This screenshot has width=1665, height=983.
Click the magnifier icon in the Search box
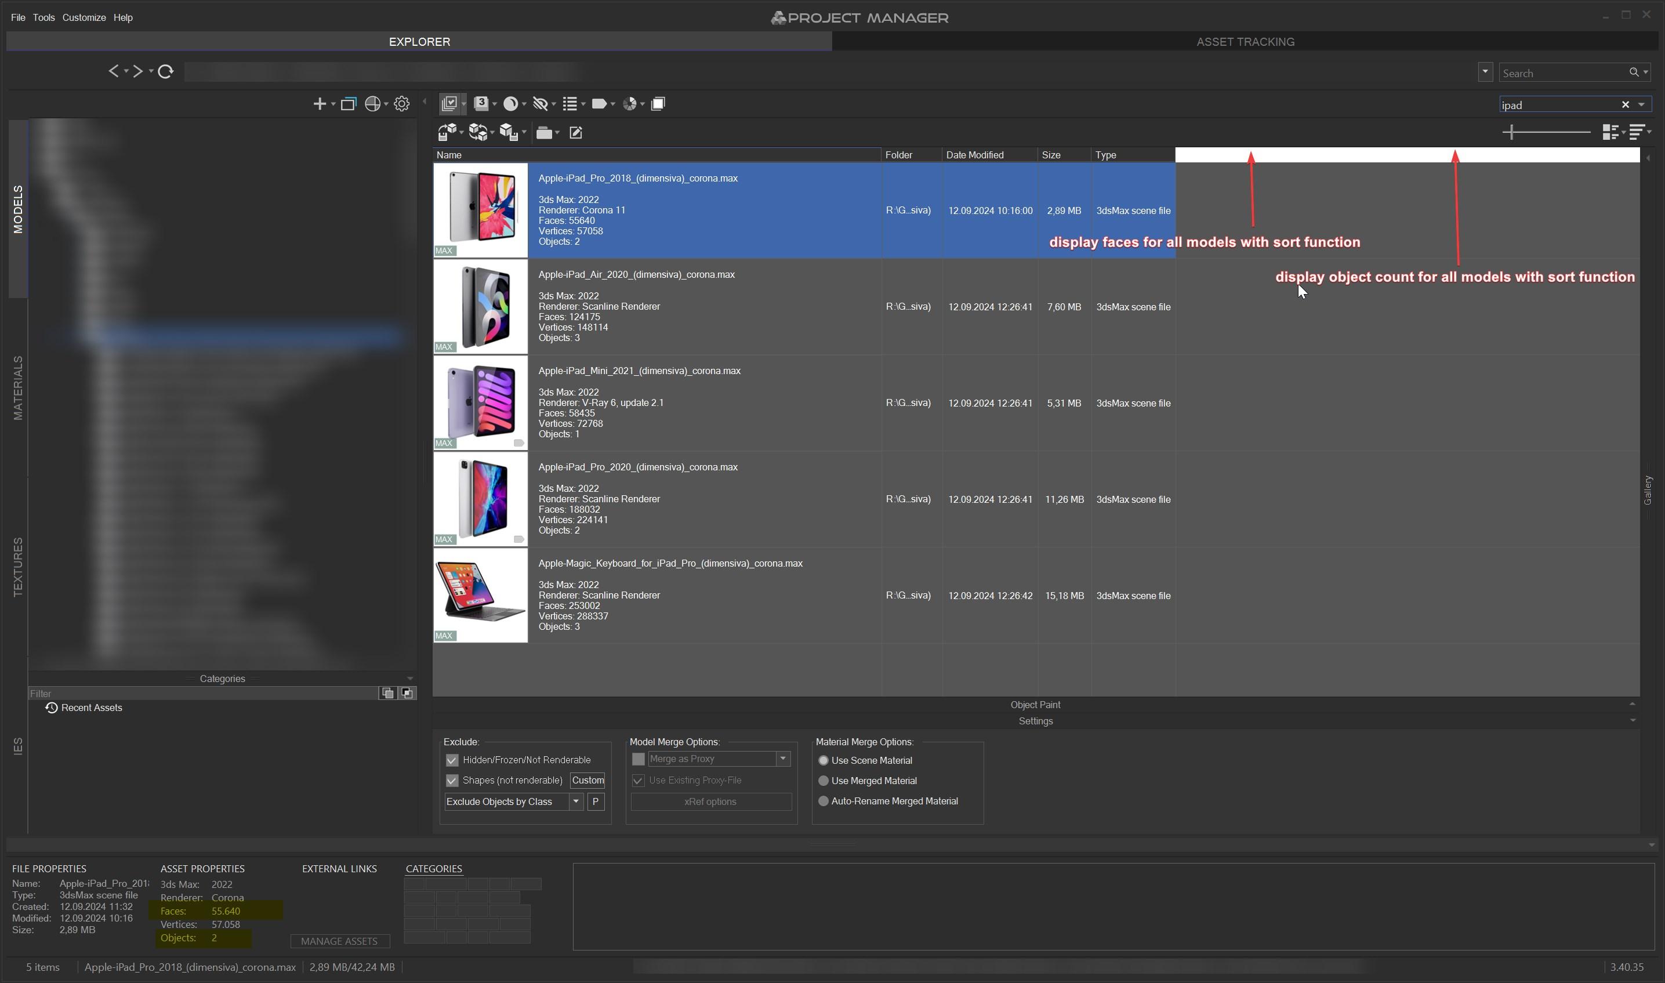(1634, 72)
